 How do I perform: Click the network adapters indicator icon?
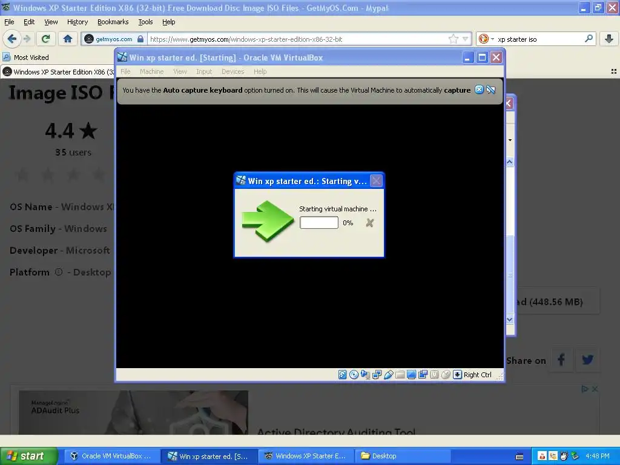[x=377, y=374]
